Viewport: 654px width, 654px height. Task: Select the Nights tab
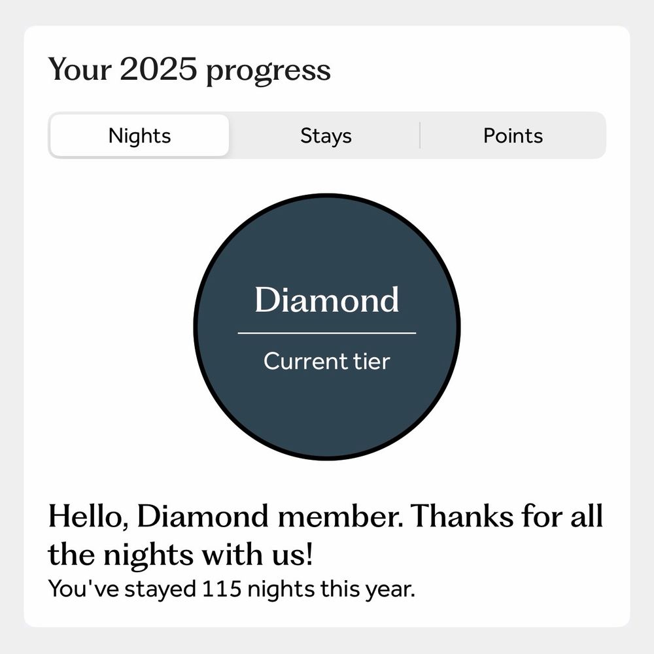pos(139,135)
